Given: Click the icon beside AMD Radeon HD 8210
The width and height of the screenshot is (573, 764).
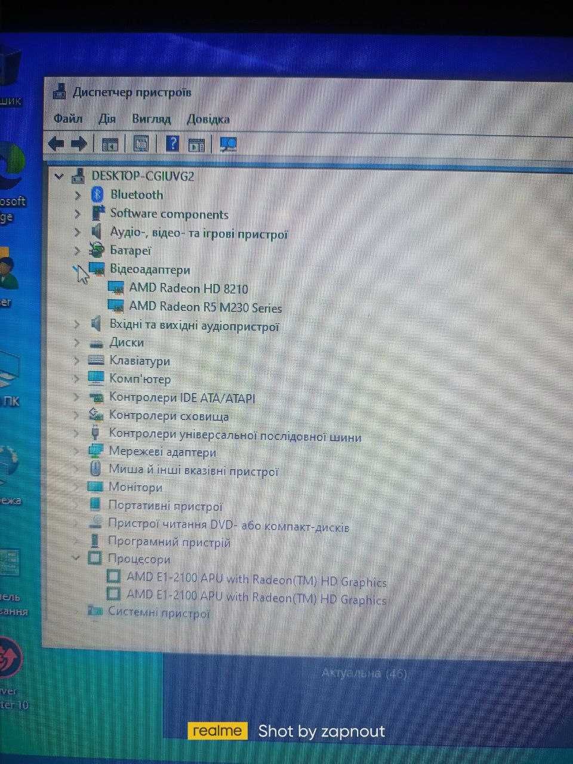Looking at the screenshot, I should point(115,288).
